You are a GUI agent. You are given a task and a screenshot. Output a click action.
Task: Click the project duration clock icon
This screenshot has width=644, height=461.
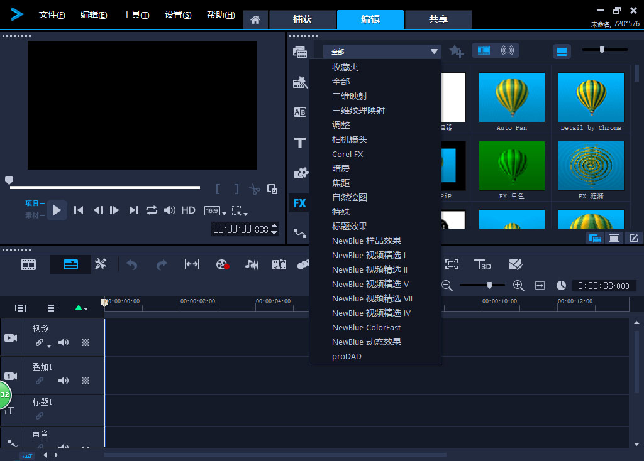tap(561, 286)
